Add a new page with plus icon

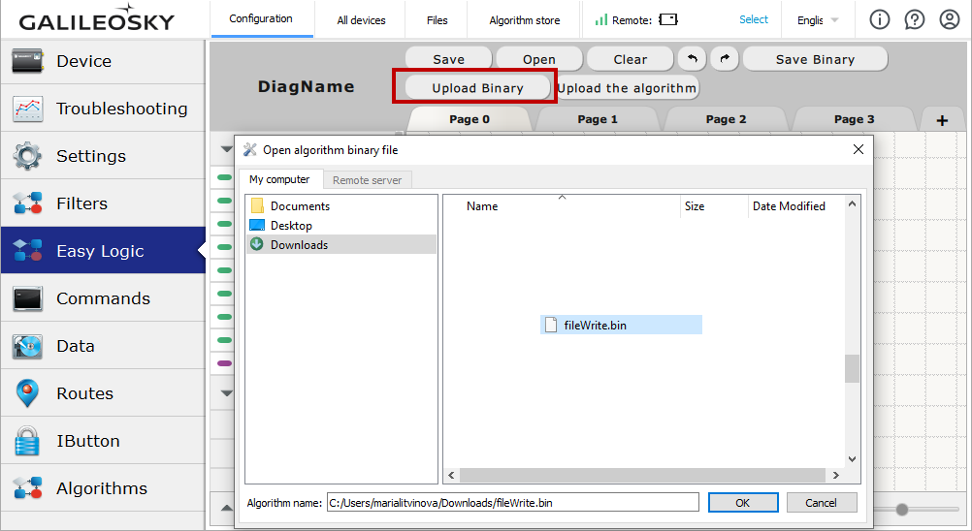942,120
